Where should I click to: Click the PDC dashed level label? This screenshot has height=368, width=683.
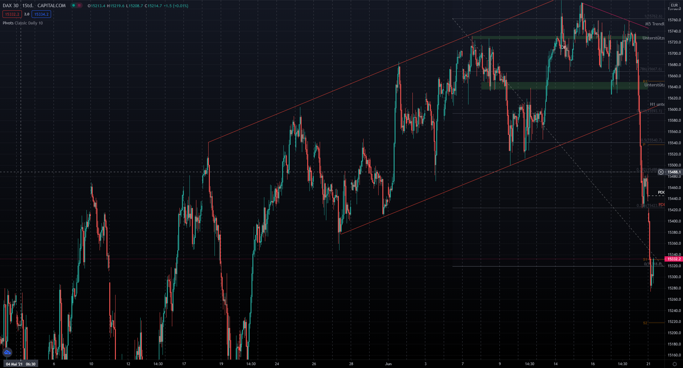661,192
